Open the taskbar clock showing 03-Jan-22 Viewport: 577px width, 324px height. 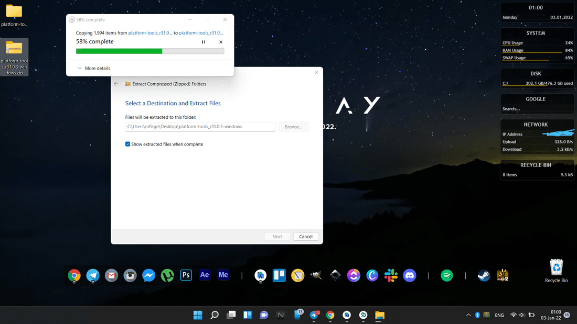coord(551,315)
